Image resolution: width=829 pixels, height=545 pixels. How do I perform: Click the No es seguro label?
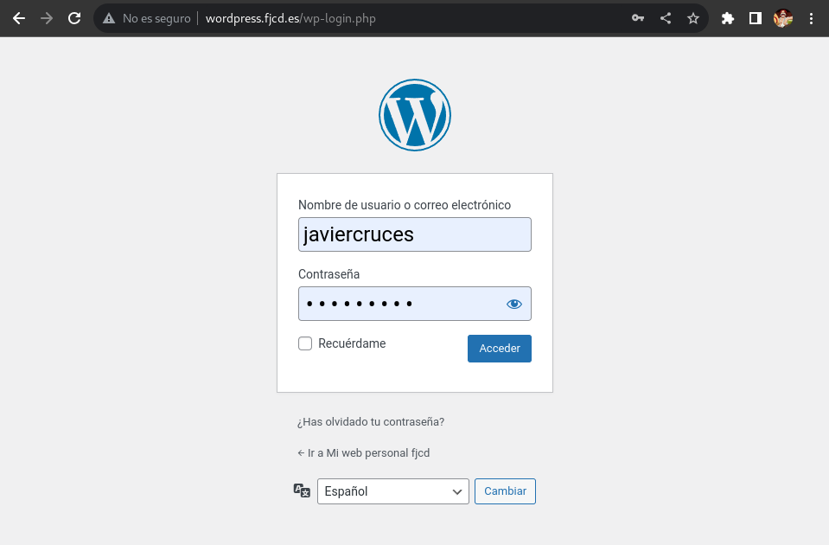coord(156,18)
